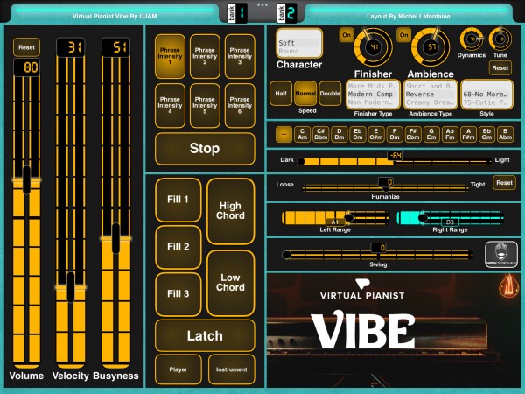Select Phrase Intensity 2 pad
This screenshot has height=394, width=525.
[x=205, y=56]
